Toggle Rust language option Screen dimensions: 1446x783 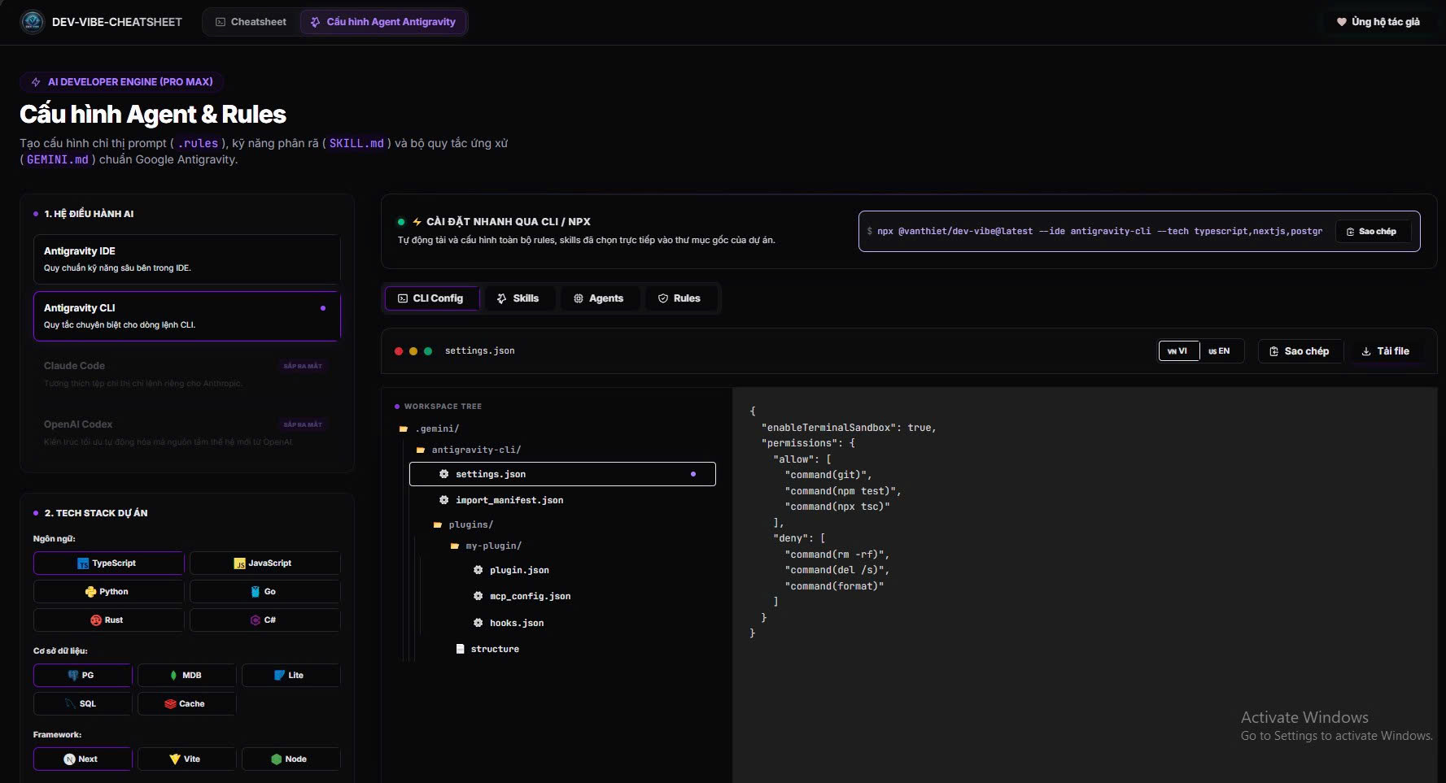point(108,620)
